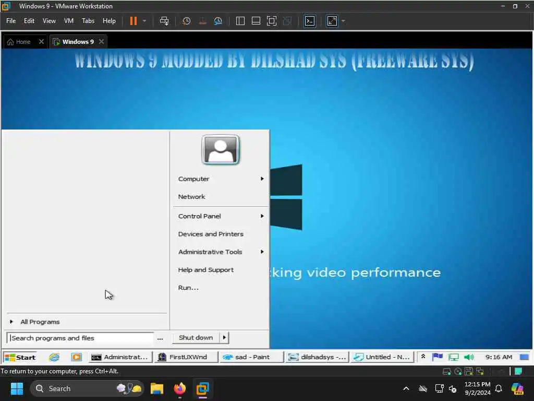Click the stretch guest display icon
534x401 pixels.
(x=332, y=21)
